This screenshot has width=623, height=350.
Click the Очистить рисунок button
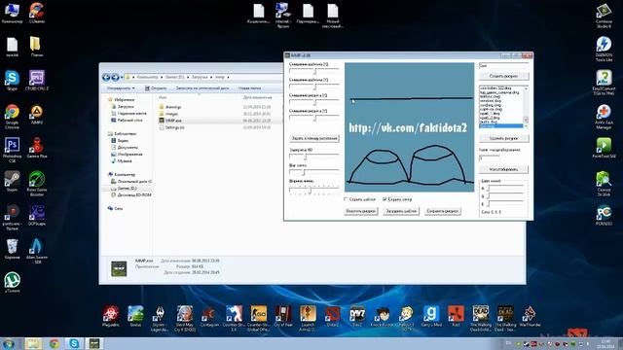click(x=361, y=211)
